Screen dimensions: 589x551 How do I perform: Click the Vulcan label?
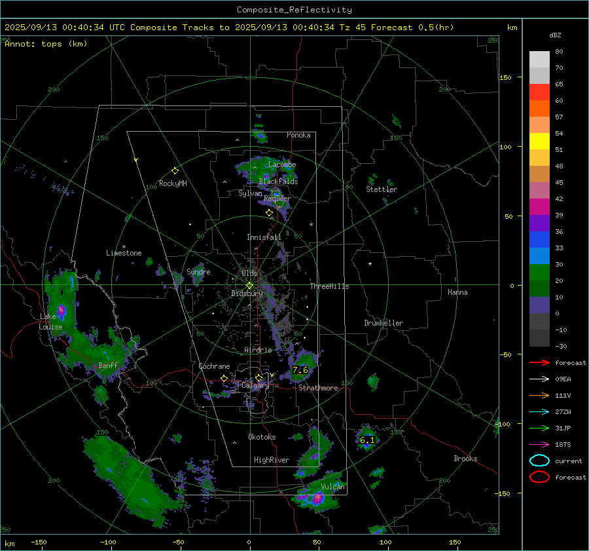(333, 487)
